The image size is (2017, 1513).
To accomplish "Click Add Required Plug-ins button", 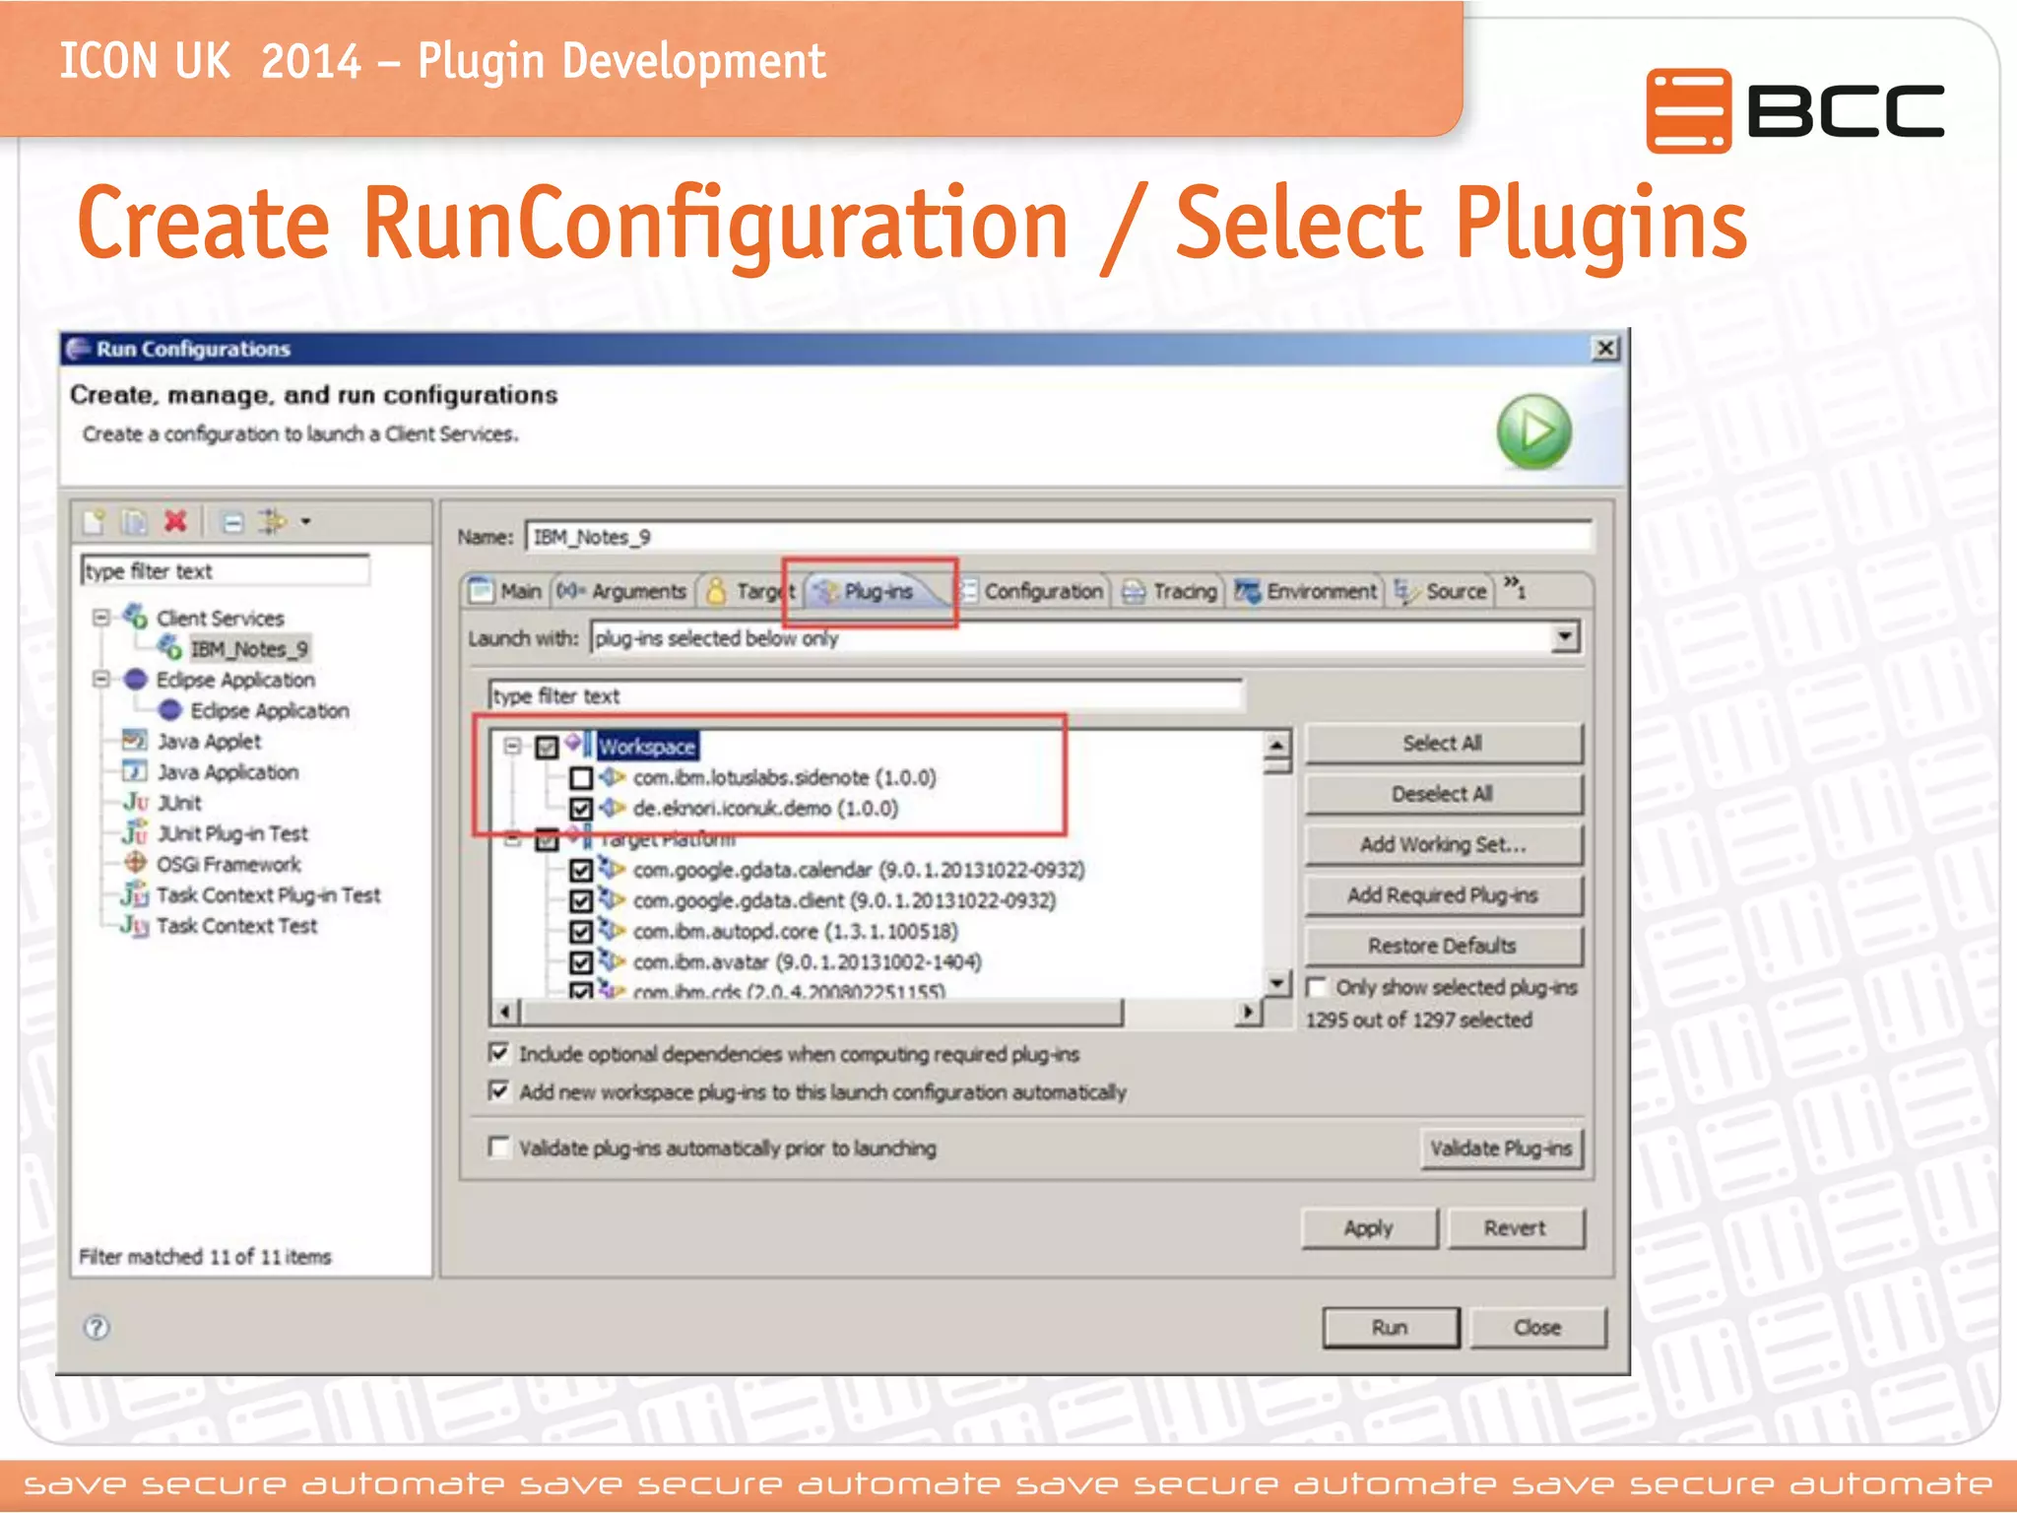I will pyautogui.click(x=1443, y=894).
